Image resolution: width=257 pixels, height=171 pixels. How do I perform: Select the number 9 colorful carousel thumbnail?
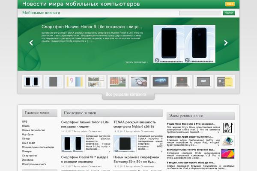point(75,82)
